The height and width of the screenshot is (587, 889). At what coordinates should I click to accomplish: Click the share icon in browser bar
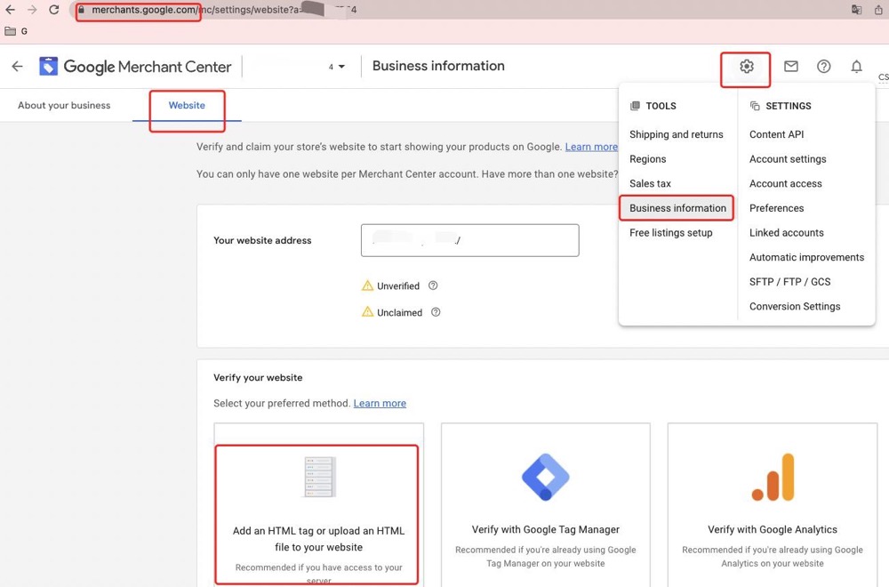879,10
